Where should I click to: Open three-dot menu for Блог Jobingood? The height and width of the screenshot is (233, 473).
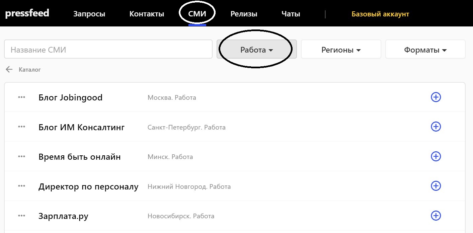point(22,97)
